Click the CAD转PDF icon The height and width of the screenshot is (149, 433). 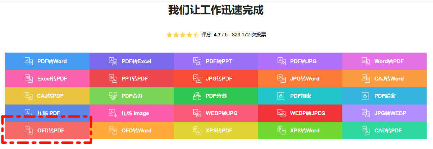(366, 130)
